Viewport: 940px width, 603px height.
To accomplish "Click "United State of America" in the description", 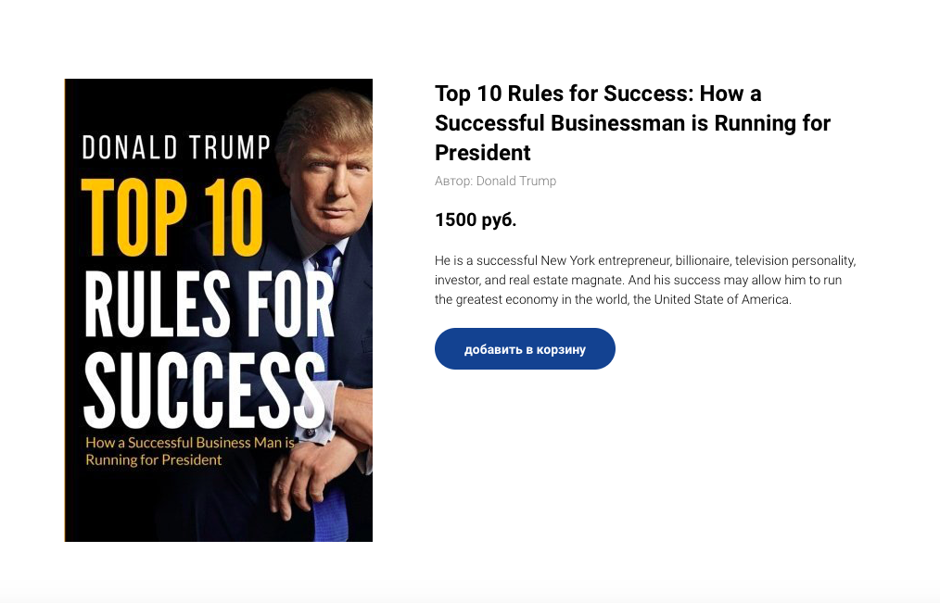I will pos(722,299).
